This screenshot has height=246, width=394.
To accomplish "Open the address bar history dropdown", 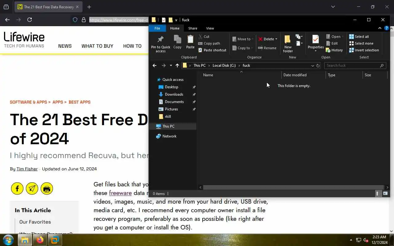I will [312, 65].
